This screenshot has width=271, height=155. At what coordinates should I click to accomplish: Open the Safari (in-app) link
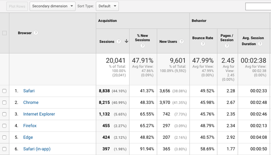tap(37, 149)
